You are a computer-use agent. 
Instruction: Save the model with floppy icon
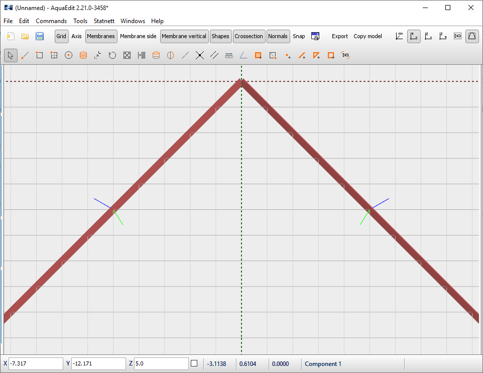[x=40, y=36]
